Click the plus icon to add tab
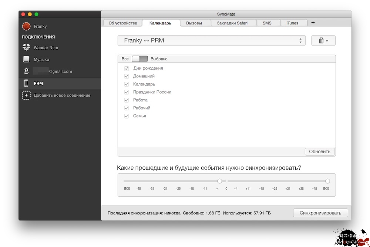370x247 pixels. coord(313,23)
